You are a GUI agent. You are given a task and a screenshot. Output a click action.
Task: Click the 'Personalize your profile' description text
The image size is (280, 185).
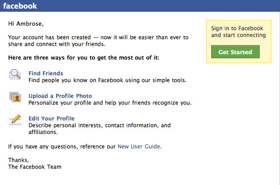110,103
